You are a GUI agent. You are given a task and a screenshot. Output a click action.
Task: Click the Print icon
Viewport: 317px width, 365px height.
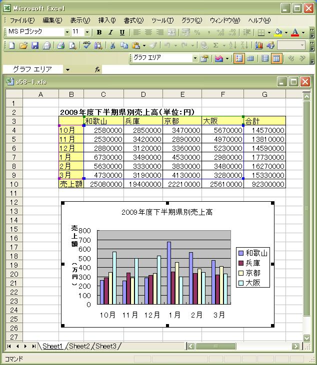click(61, 45)
